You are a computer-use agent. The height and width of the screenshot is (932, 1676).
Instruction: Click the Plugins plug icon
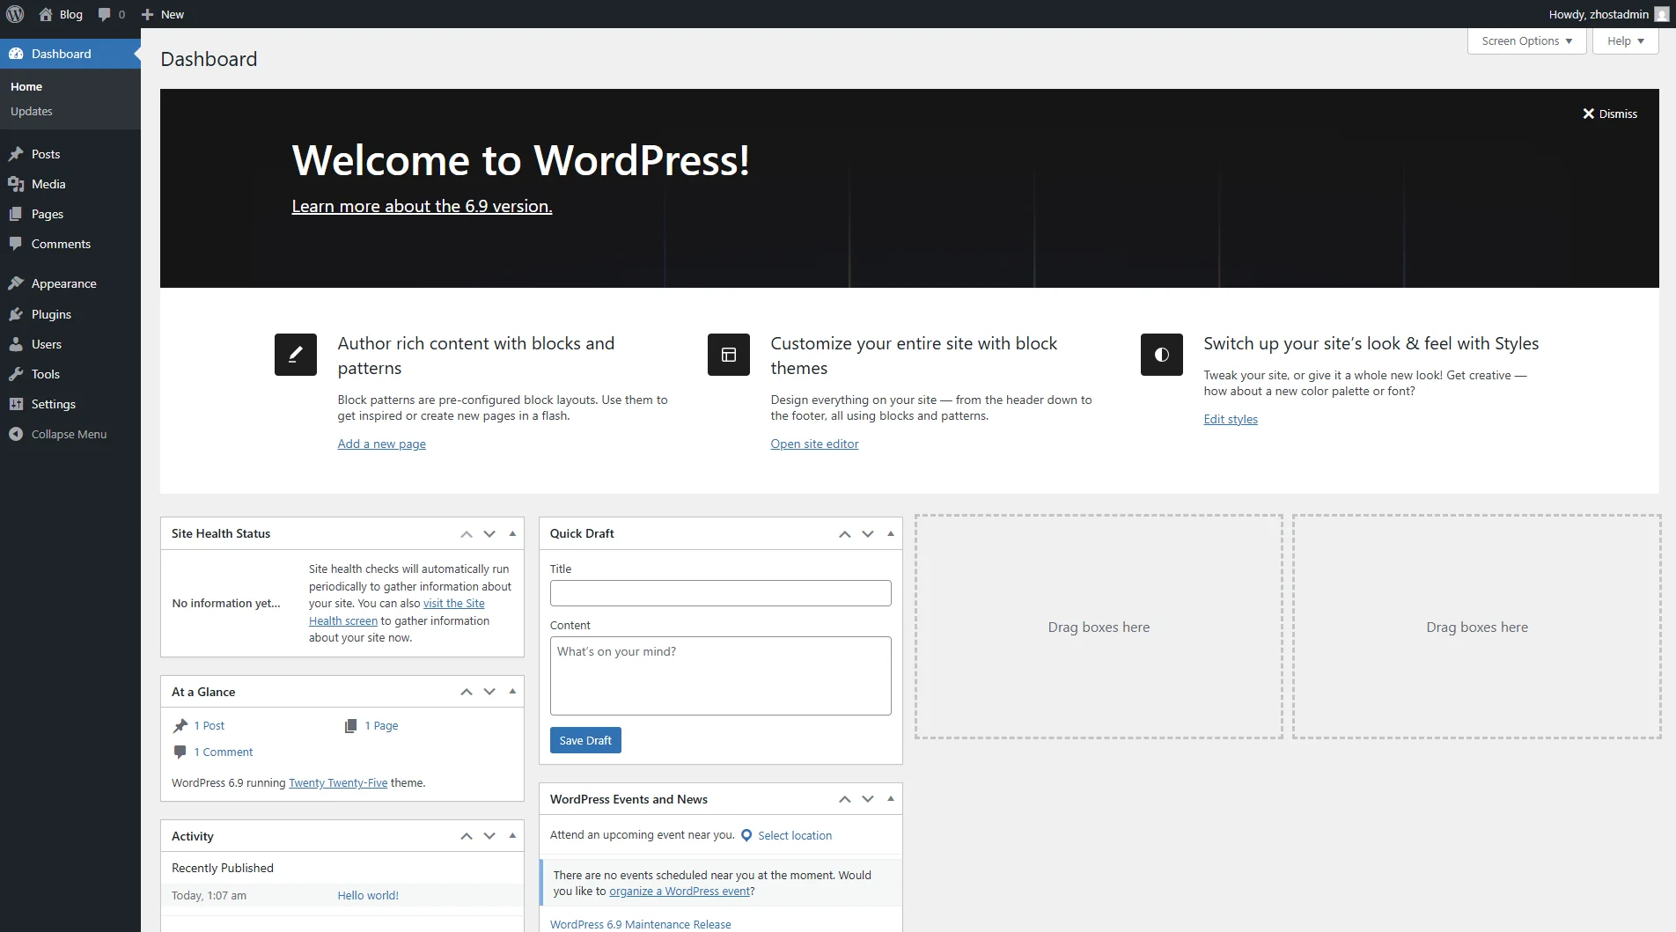pos(16,314)
